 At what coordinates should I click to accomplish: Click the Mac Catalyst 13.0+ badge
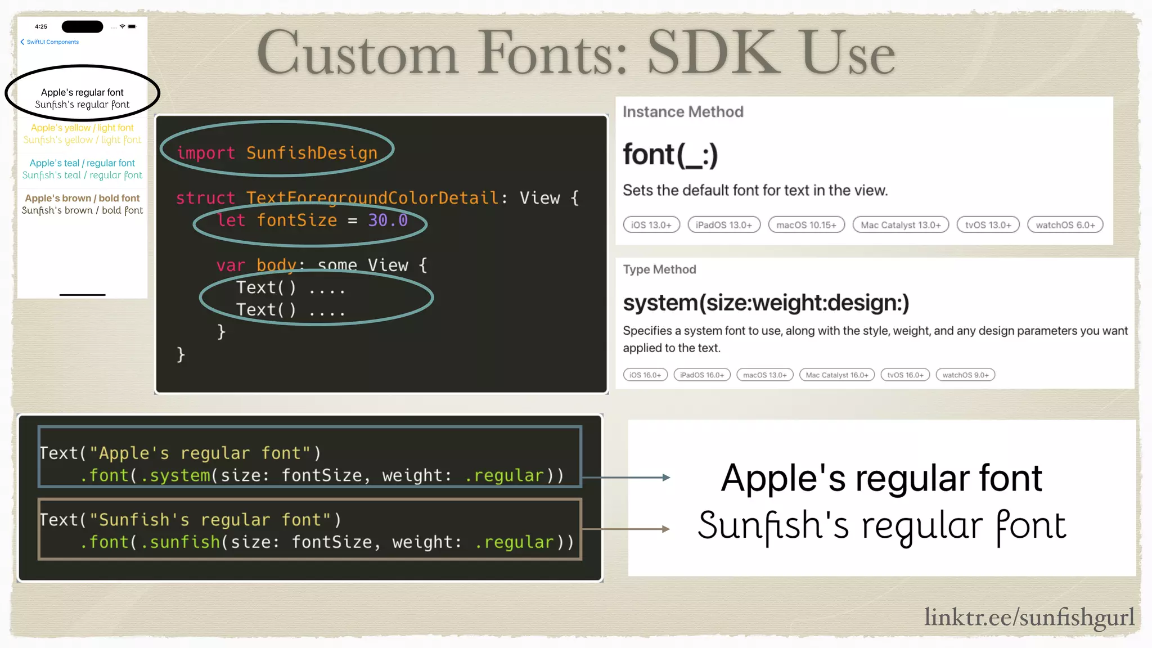(901, 225)
